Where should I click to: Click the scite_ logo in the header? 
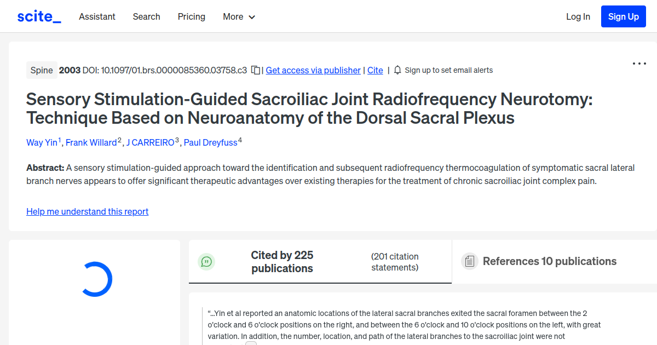click(38, 16)
